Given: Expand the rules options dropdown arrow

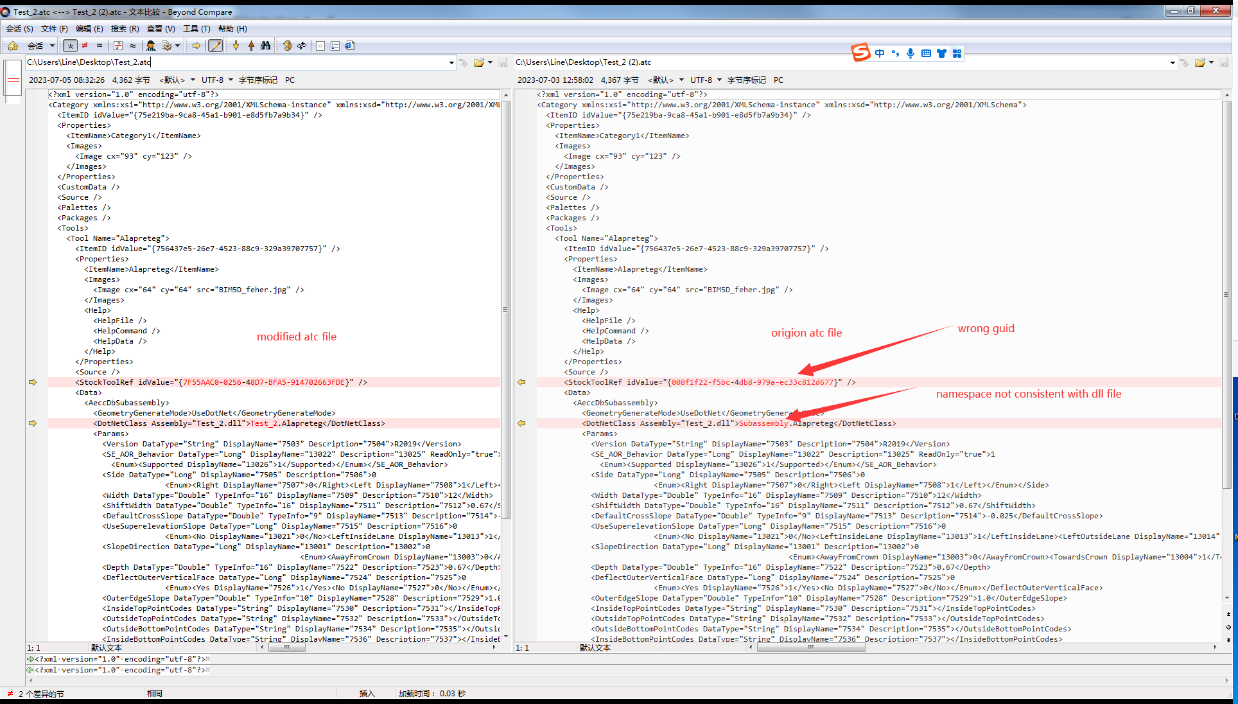Looking at the screenshot, I should pos(177,46).
